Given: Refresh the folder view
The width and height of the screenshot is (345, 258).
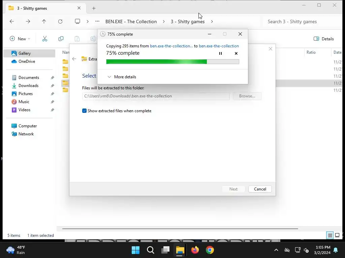Looking at the screenshot, I should pos(60,21).
